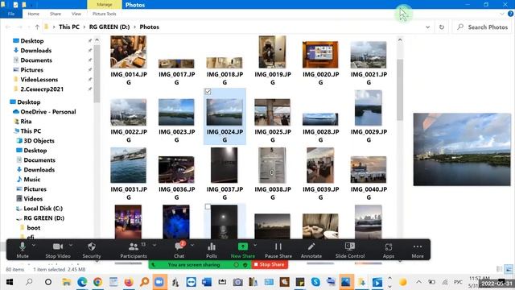Select 3D Objects in navigation tree

[39, 141]
